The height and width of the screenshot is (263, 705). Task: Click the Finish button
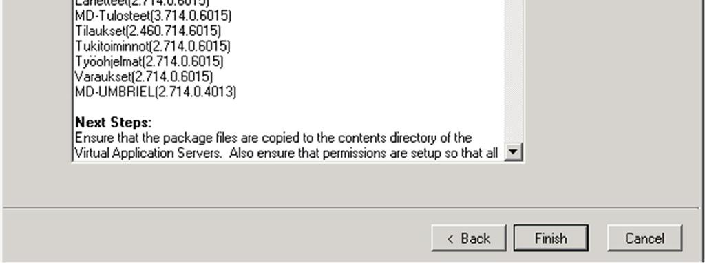pos(551,238)
